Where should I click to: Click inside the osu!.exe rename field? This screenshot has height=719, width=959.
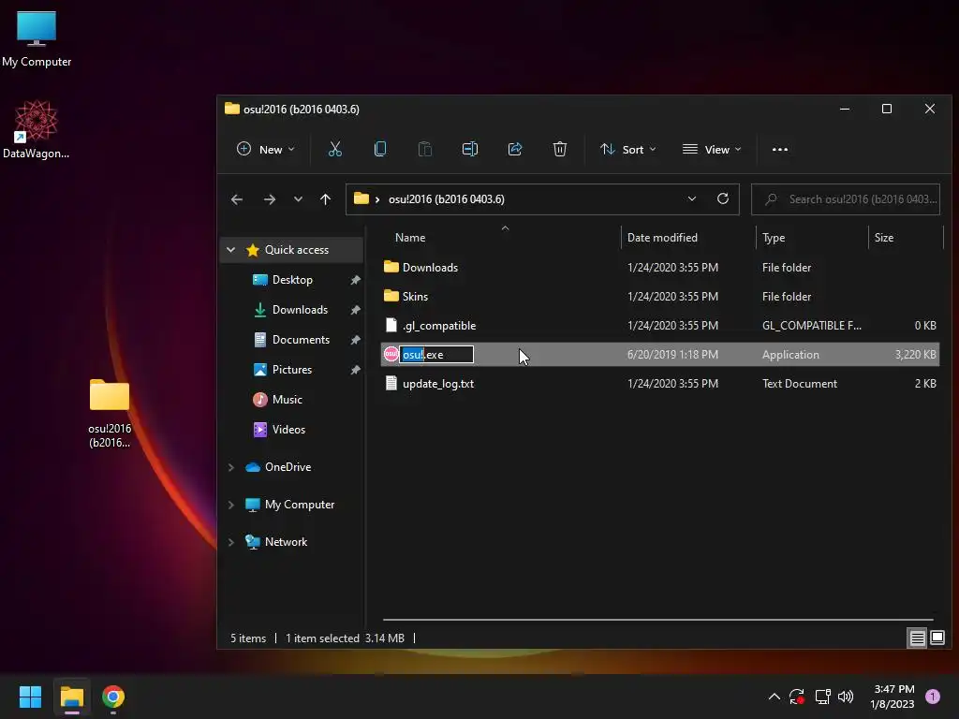click(x=436, y=355)
